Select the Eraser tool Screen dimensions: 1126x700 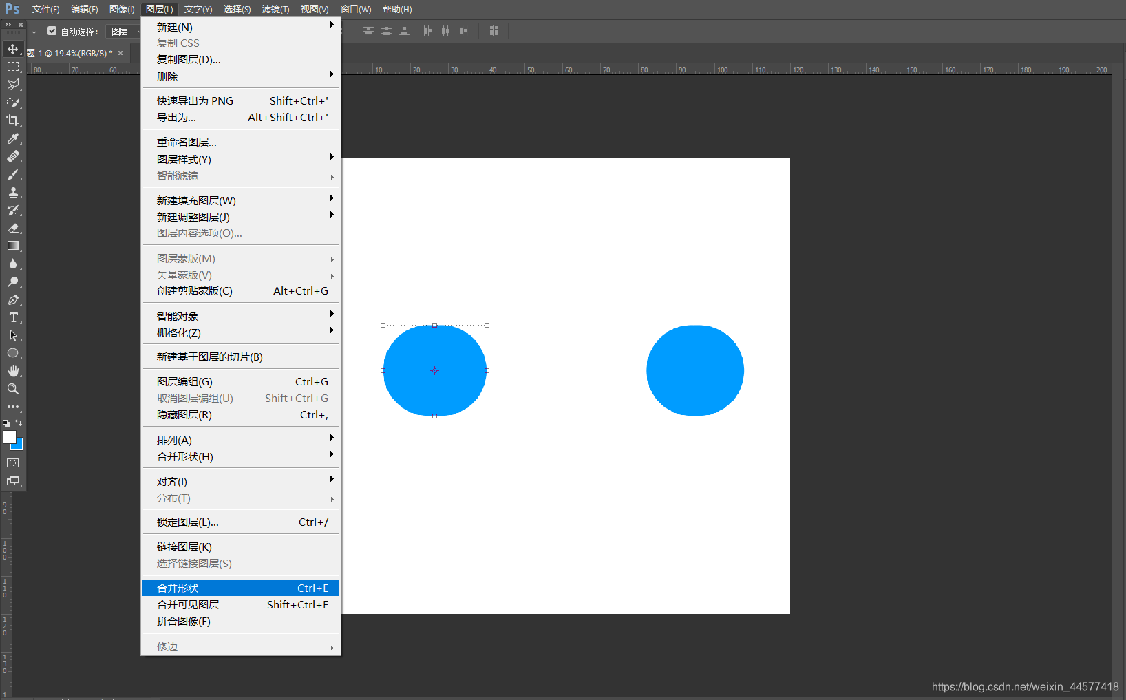pos(13,228)
